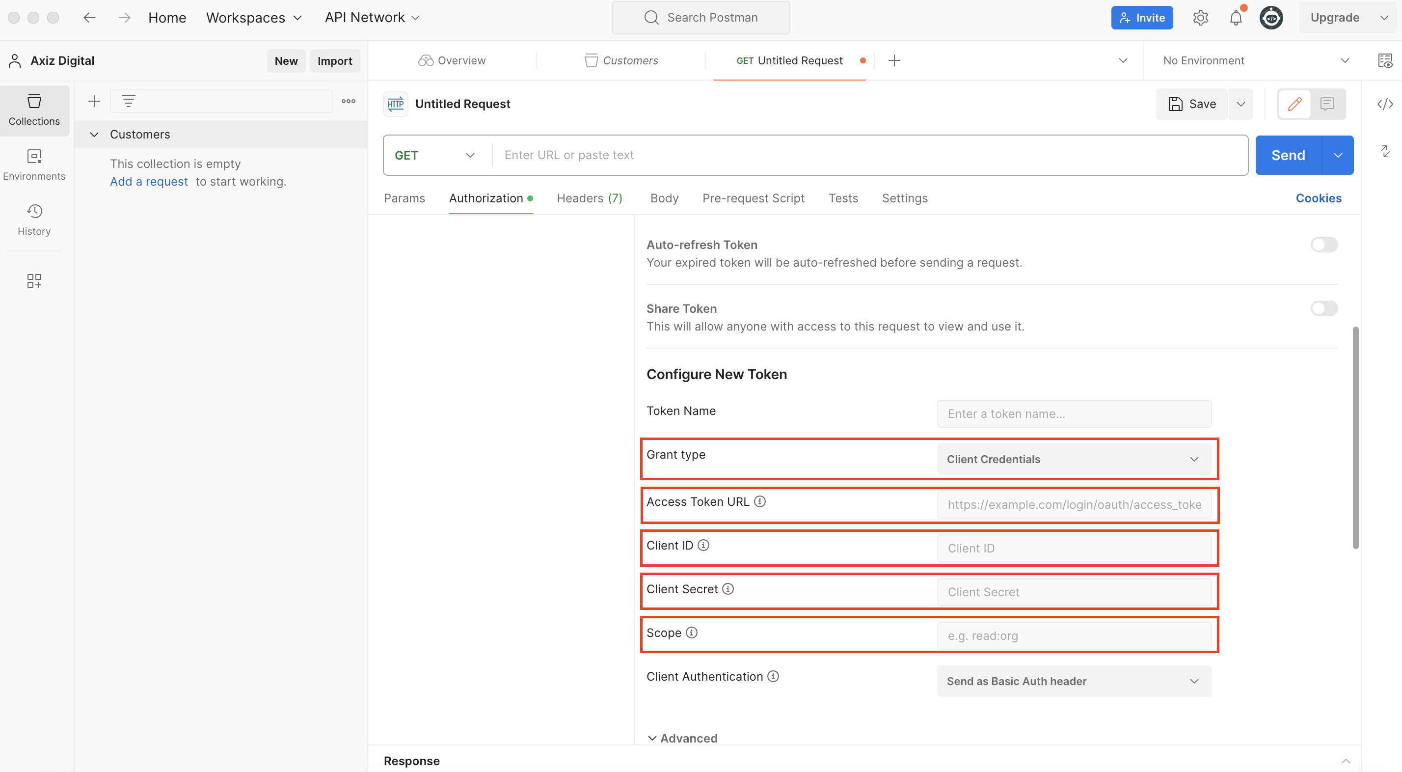Open the Collections sidebar section

pyautogui.click(x=34, y=110)
